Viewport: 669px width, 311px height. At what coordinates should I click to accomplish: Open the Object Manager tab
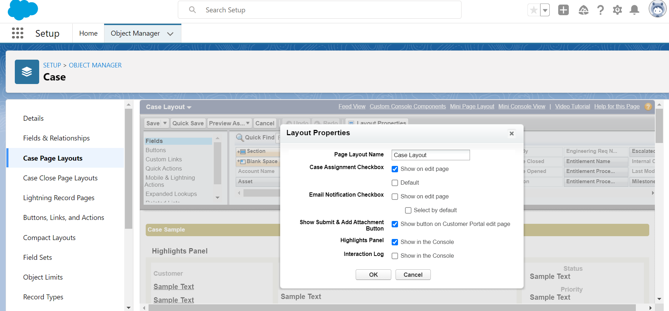pos(135,33)
